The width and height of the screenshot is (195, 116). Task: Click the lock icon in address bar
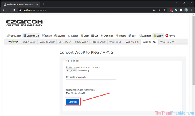coord(20,10)
